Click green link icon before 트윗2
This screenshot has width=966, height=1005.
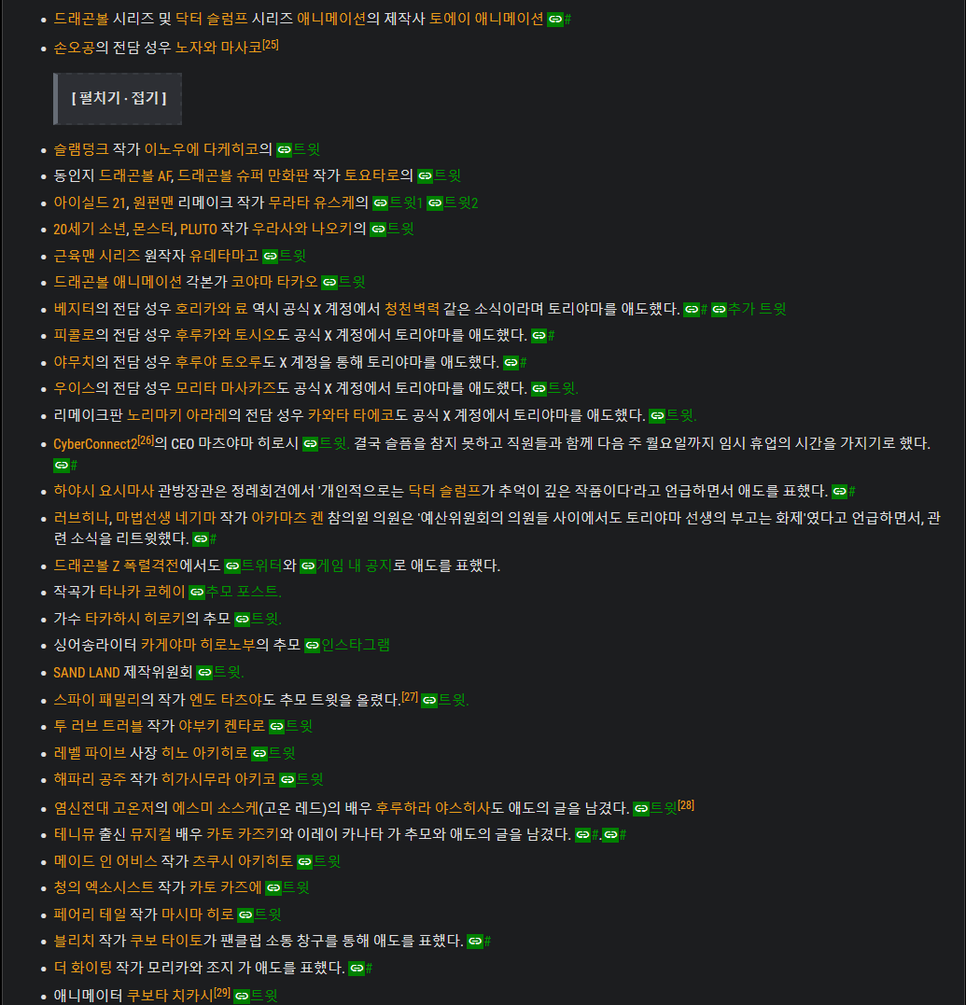coord(435,202)
